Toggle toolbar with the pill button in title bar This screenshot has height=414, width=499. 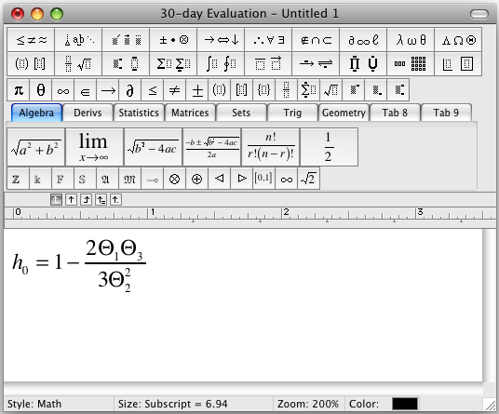479,14
